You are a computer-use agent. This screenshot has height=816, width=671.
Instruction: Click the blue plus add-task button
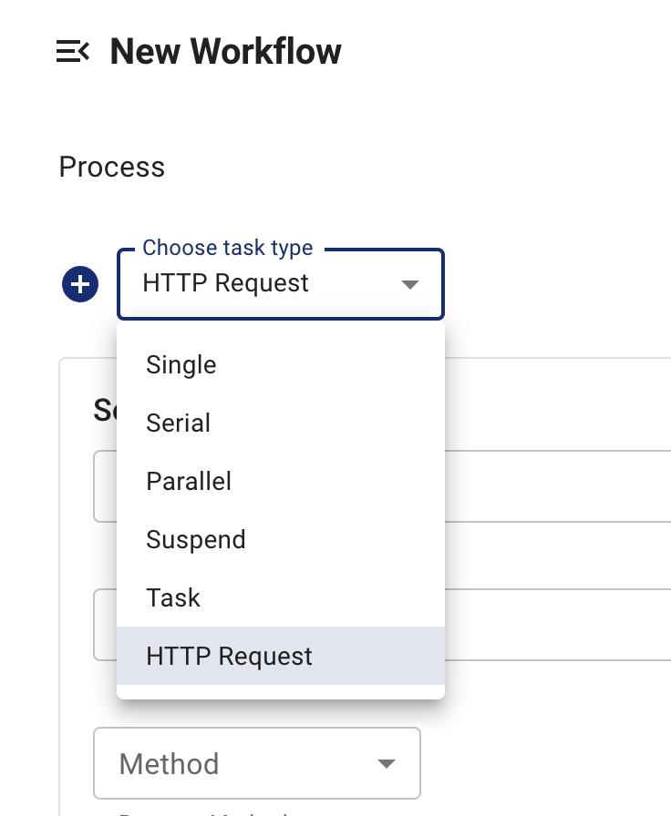click(x=79, y=284)
